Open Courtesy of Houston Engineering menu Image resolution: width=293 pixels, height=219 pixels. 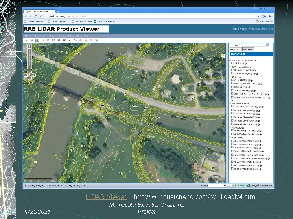click(73, 36)
